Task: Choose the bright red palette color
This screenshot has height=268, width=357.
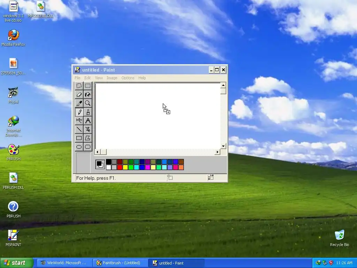Action: pos(120,167)
